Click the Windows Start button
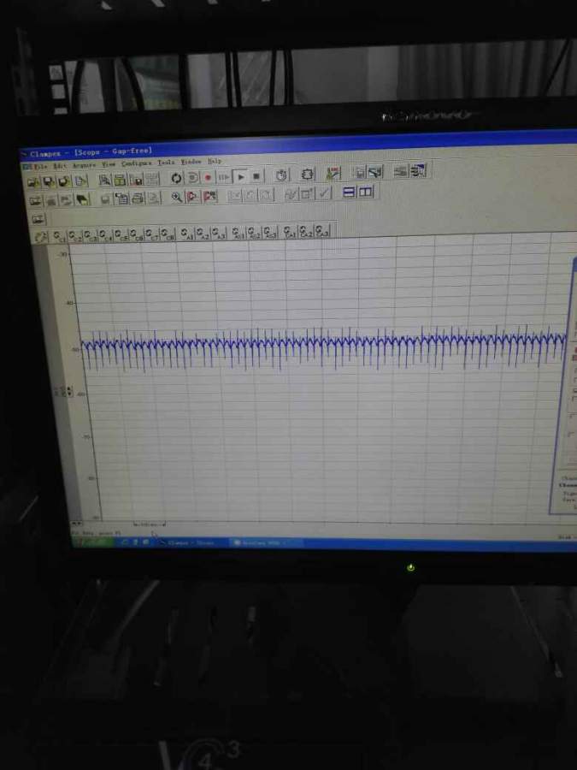The image size is (577, 770). point(92,542)
